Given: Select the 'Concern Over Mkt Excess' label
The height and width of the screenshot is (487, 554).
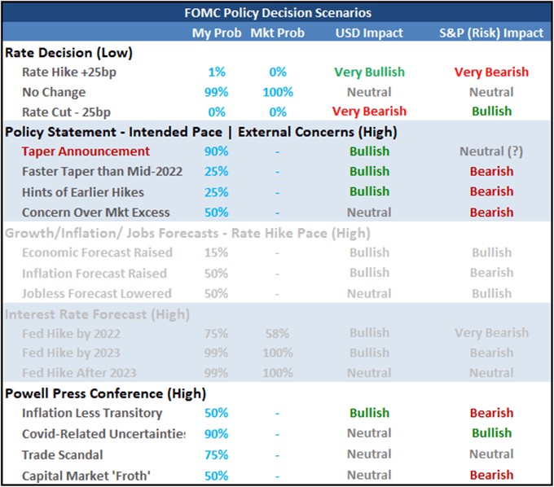Looking at the screenshot, I should pyautogui.click(x=96, y=213).
